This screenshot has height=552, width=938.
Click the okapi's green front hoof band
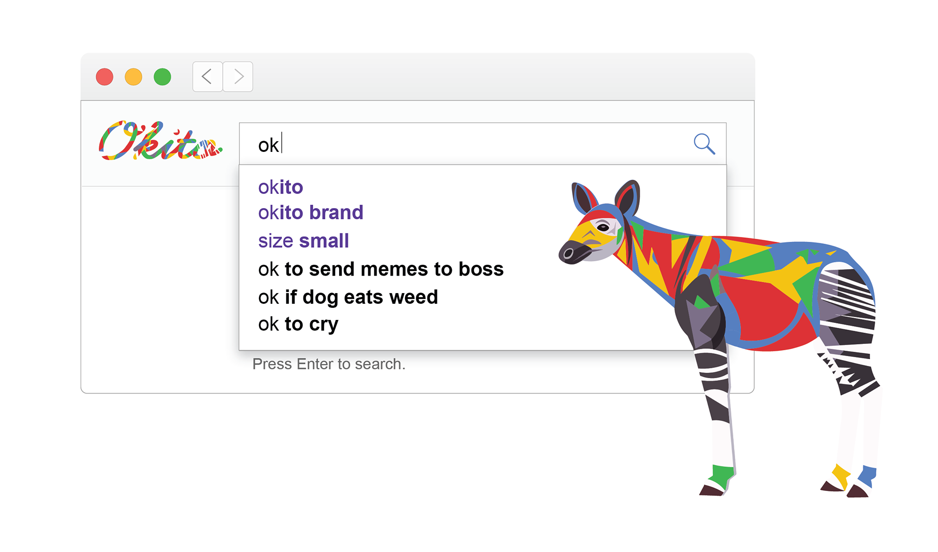722,474
